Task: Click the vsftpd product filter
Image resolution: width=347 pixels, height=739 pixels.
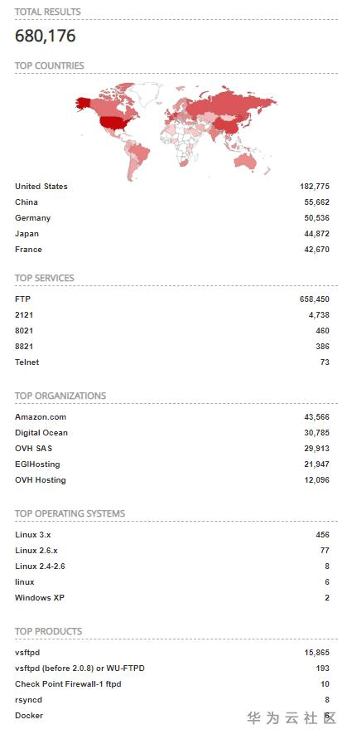Action: tap(27, 653)
